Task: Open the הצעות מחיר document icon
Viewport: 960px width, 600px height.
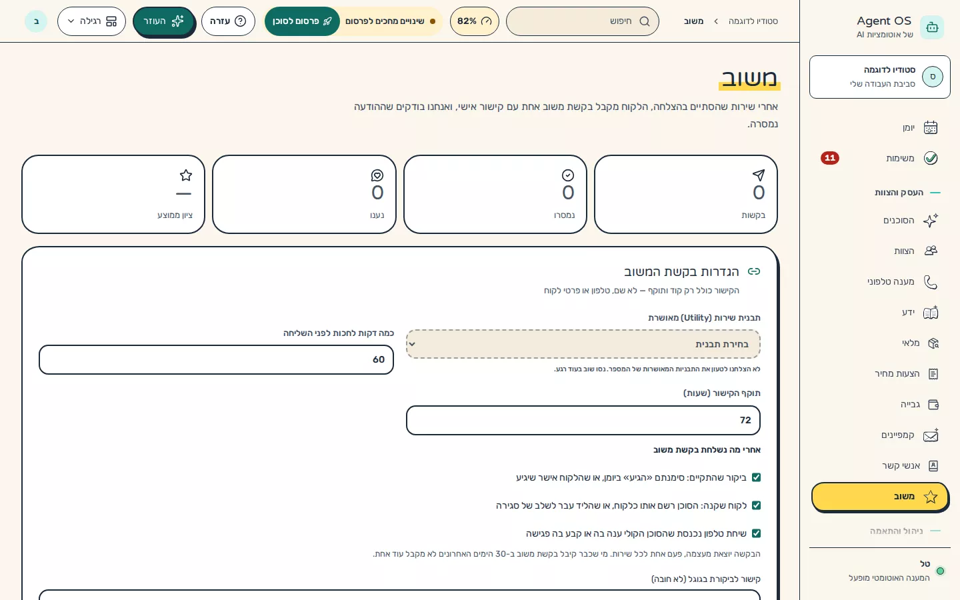Action: (933, 374)
